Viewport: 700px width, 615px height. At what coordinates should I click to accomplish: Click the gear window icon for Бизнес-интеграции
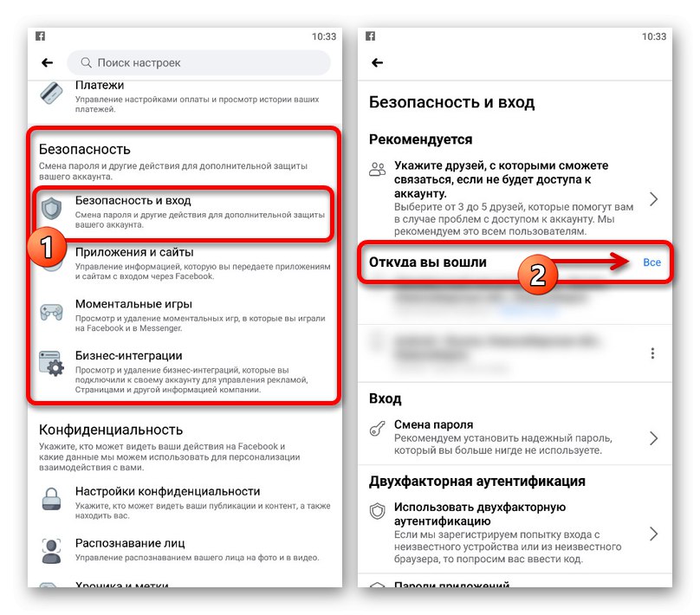click(x=51, y=363)
